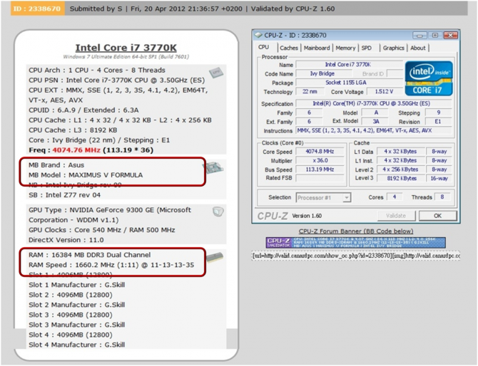Click the CPU-Z Validator banner image
The image size is (478, 366).
[x=356, y=243]
